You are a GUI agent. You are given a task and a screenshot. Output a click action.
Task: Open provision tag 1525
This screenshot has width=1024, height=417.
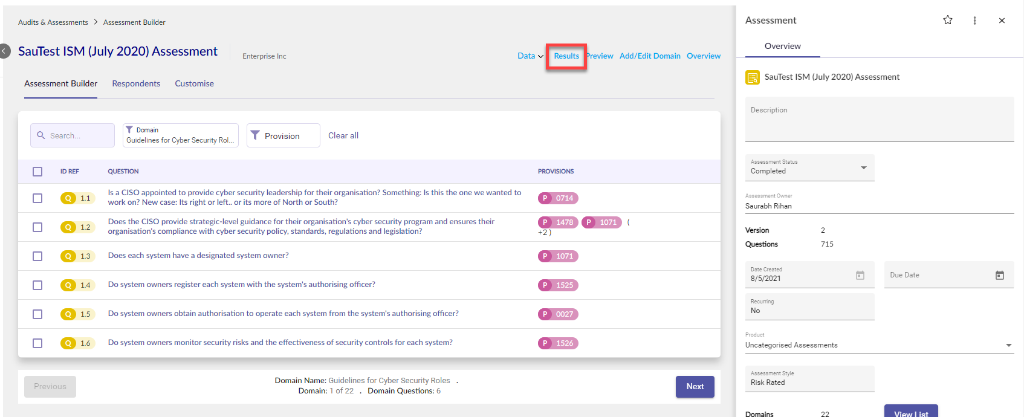tap(558, 285)
